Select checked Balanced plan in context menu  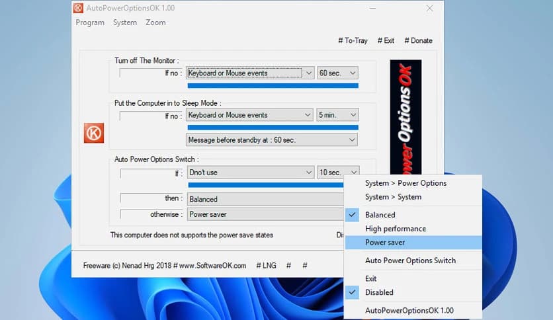pyautogui.click(x=413, y=215)
